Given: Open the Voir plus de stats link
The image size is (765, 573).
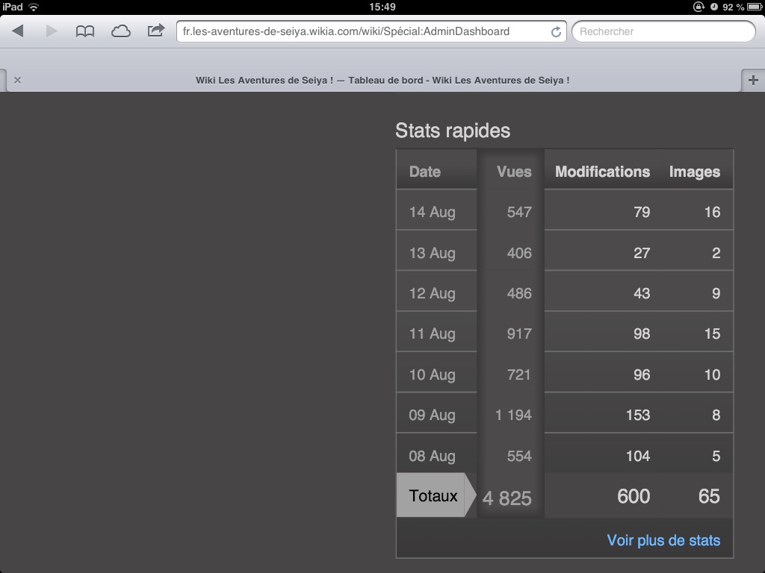Looking at the screenshot, I should (663, 540).
